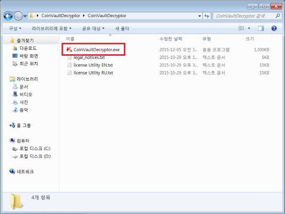Click the 네트워크 globe icon
The height and width of the screenshot is (214, 285).
(12, 171)
